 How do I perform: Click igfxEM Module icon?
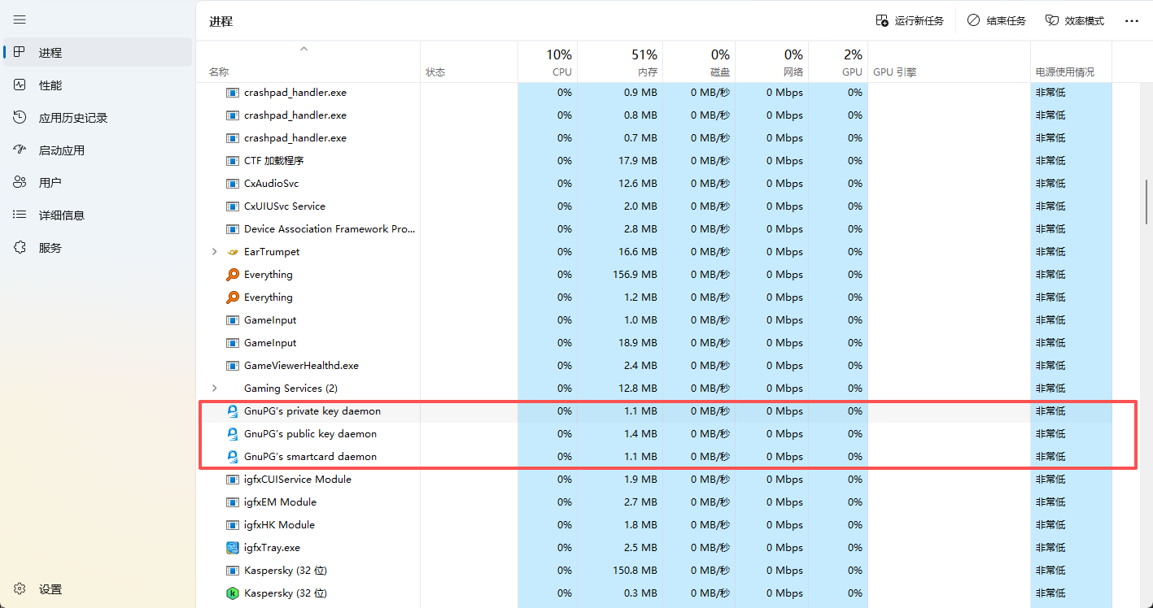pos(233,502)
